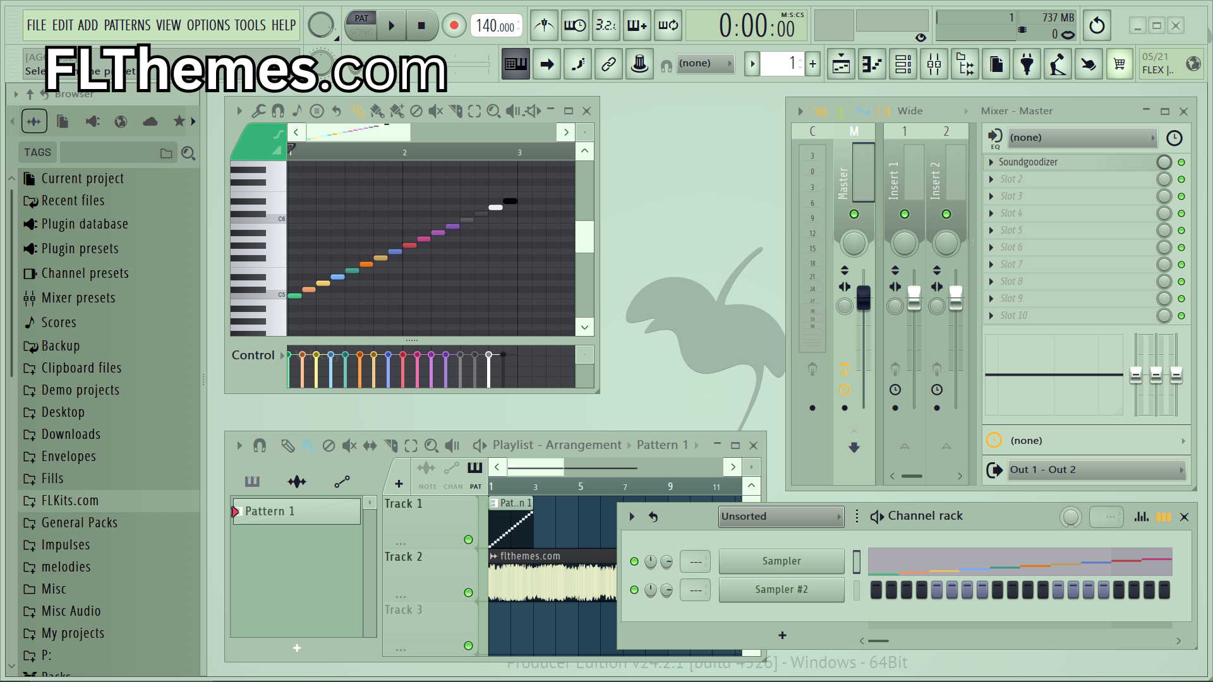
Task: Open the Piano roll toolbar icon
Action: [872, 64]
